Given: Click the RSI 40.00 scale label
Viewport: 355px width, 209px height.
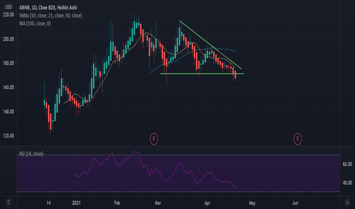Looking at the screenshot, I should (x=347, y=182).
